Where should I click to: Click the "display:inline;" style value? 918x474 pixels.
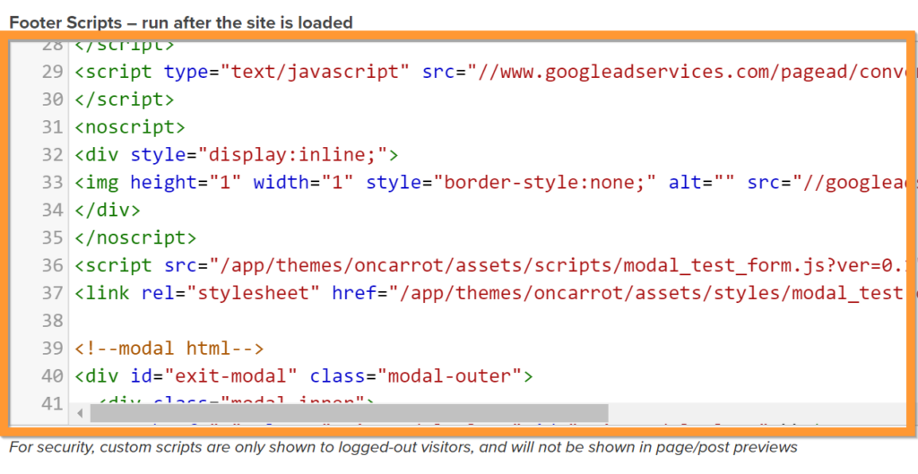291,155
